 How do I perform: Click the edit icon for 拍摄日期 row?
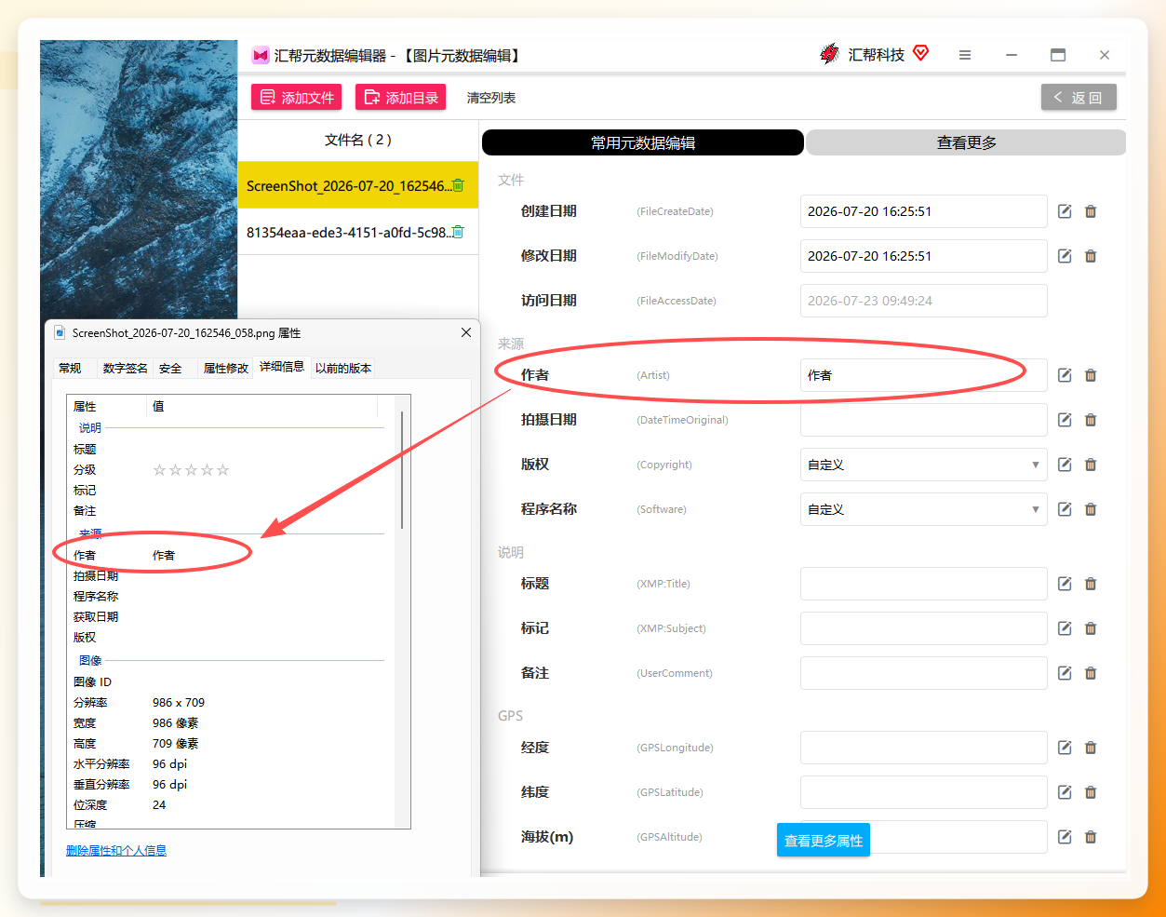(1065, 420)
